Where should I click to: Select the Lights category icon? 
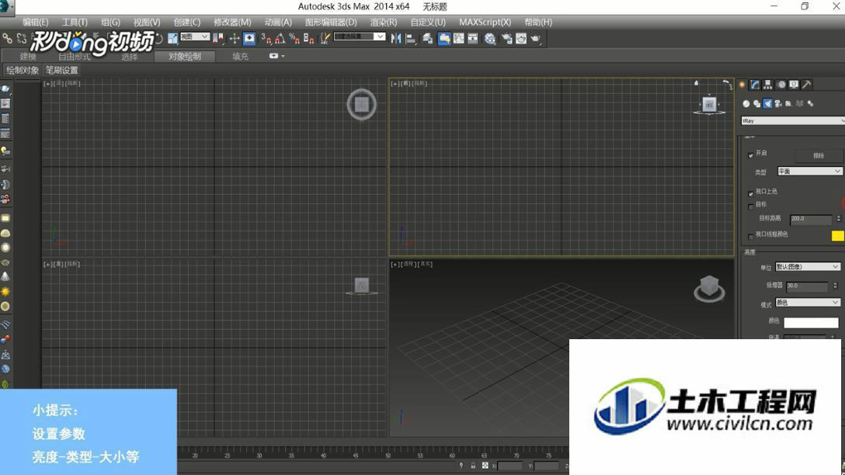click(x=768, y=103)
